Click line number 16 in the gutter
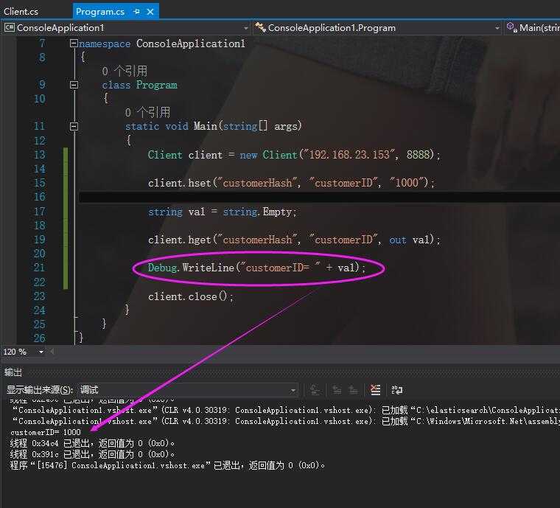 click(x=40, y=197)
